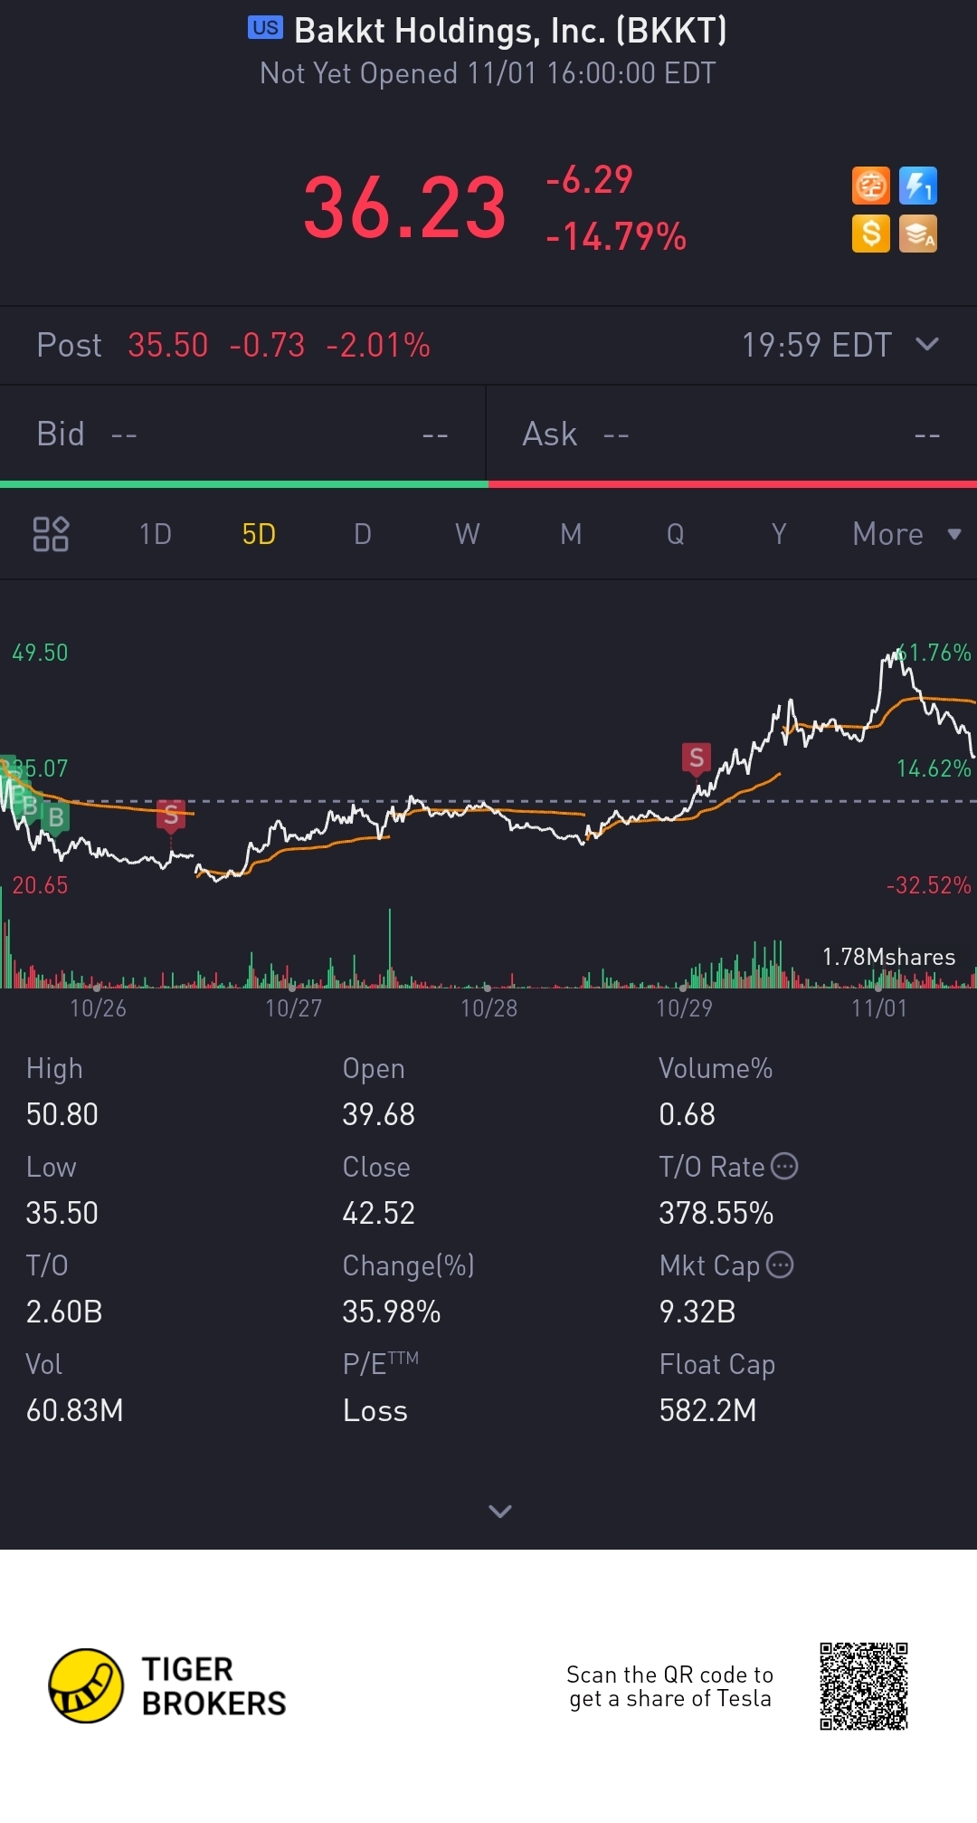Switch to the Q quarterly chart tab
Screen dimensions: 977x1823
675,534
